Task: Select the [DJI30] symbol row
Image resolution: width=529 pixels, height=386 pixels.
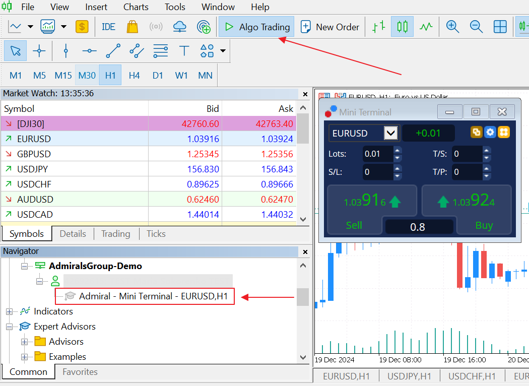Action: click(x=149, y=123)
